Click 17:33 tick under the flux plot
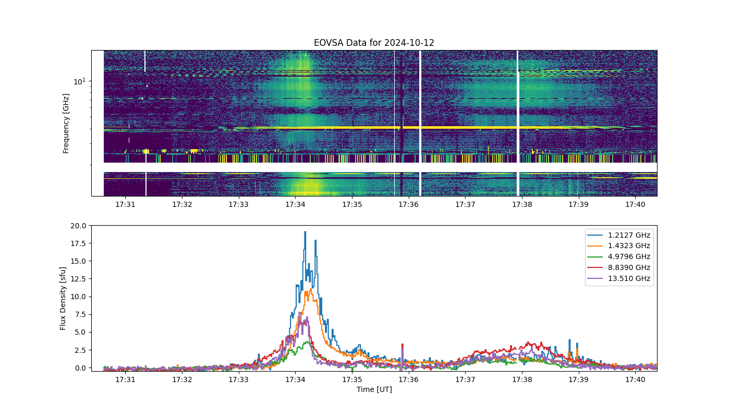The height and width of the screenshot is (417, 730). pyautogui.click(x=239, y=379)
